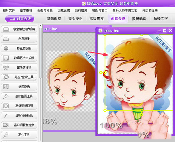Switch to the 数码暗房 tab
This screenshot has width=175, height=142.
pyautogui.click(x=139, y=19)
